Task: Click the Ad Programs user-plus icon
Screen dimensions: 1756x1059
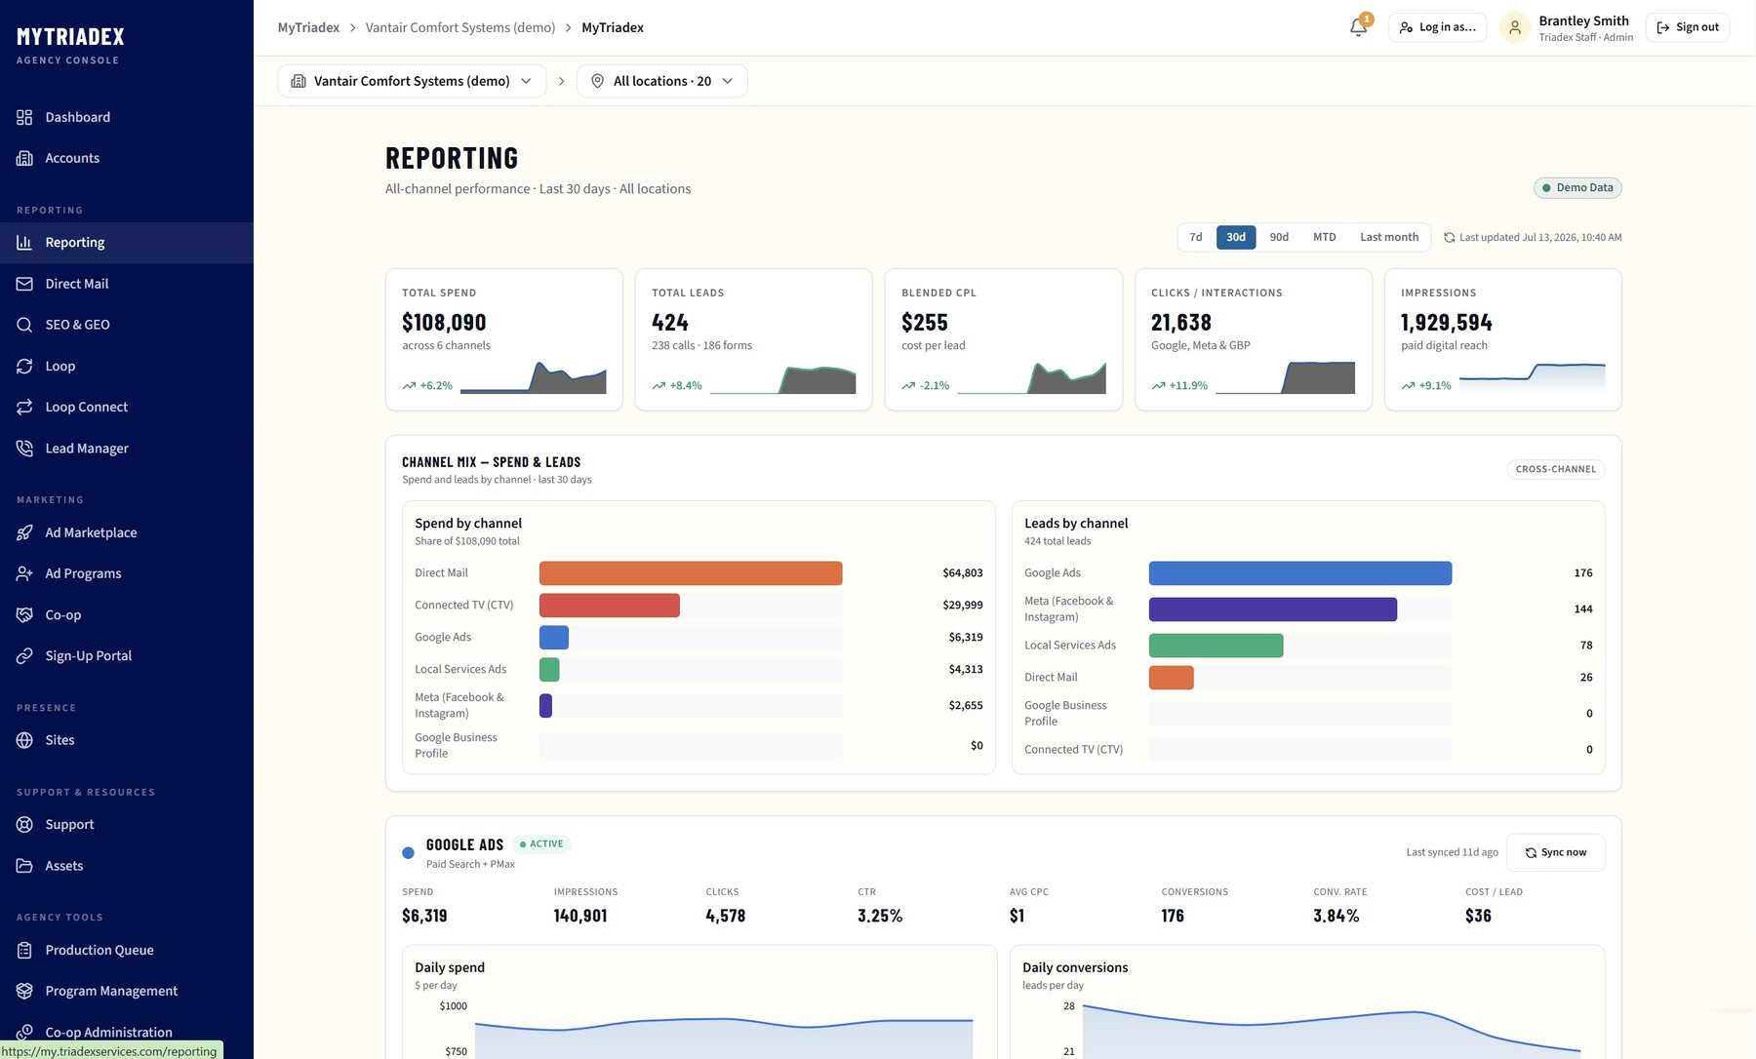Action: (24, 573)
